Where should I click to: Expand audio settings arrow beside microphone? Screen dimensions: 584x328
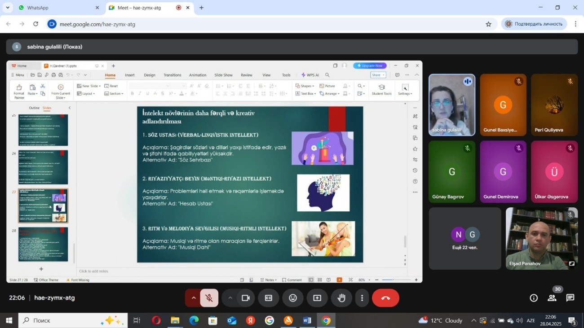click(x=194, y=298)
